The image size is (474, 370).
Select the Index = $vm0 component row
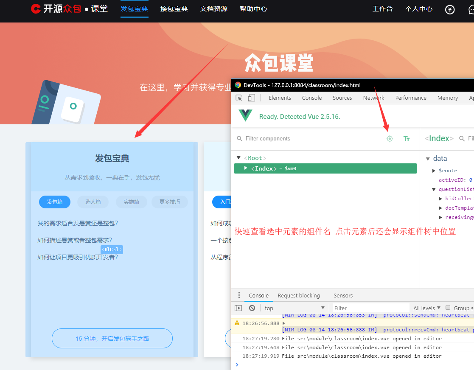(325, 168)
